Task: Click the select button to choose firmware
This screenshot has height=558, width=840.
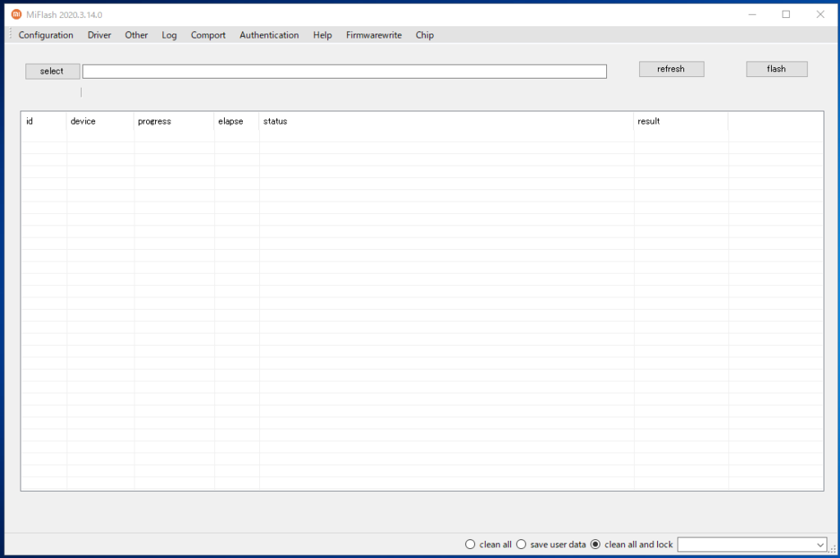Action: (52, 70)
